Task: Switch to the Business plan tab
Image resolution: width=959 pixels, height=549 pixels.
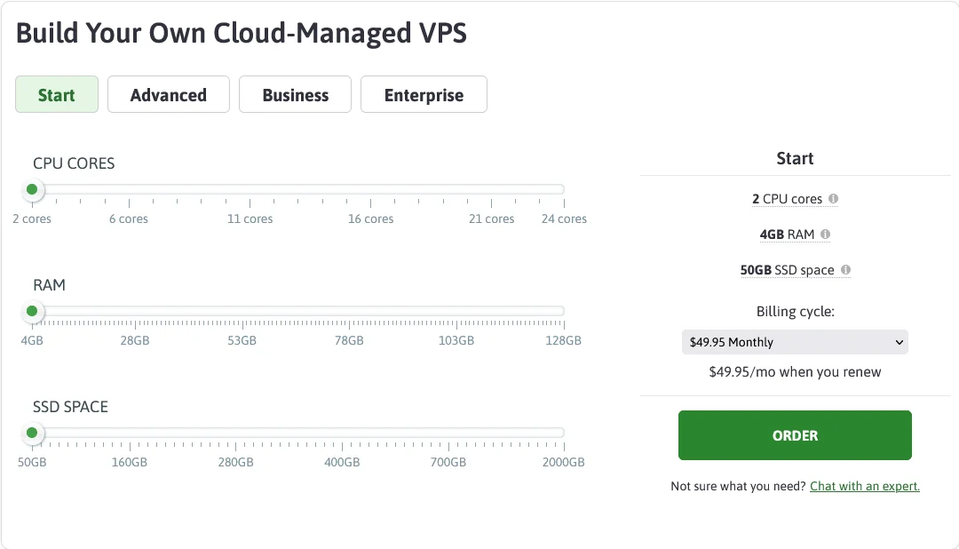Action: point(295,94)
